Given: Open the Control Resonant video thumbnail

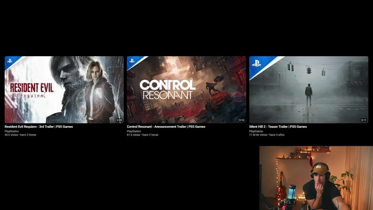Looking at the screenshot, I should coord(186,90).
